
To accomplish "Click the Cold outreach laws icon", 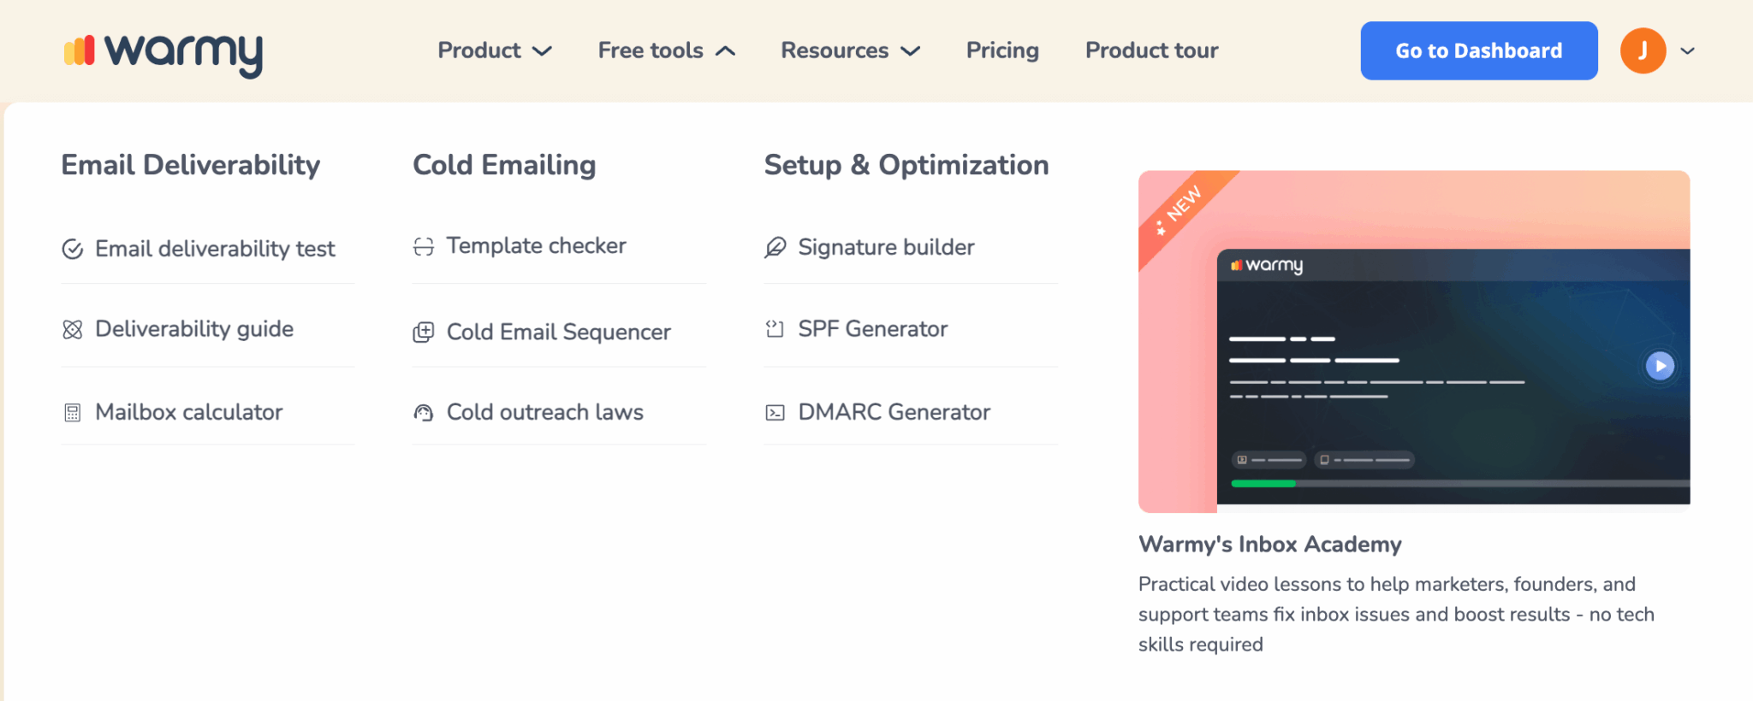I will [x=424, y=412].
